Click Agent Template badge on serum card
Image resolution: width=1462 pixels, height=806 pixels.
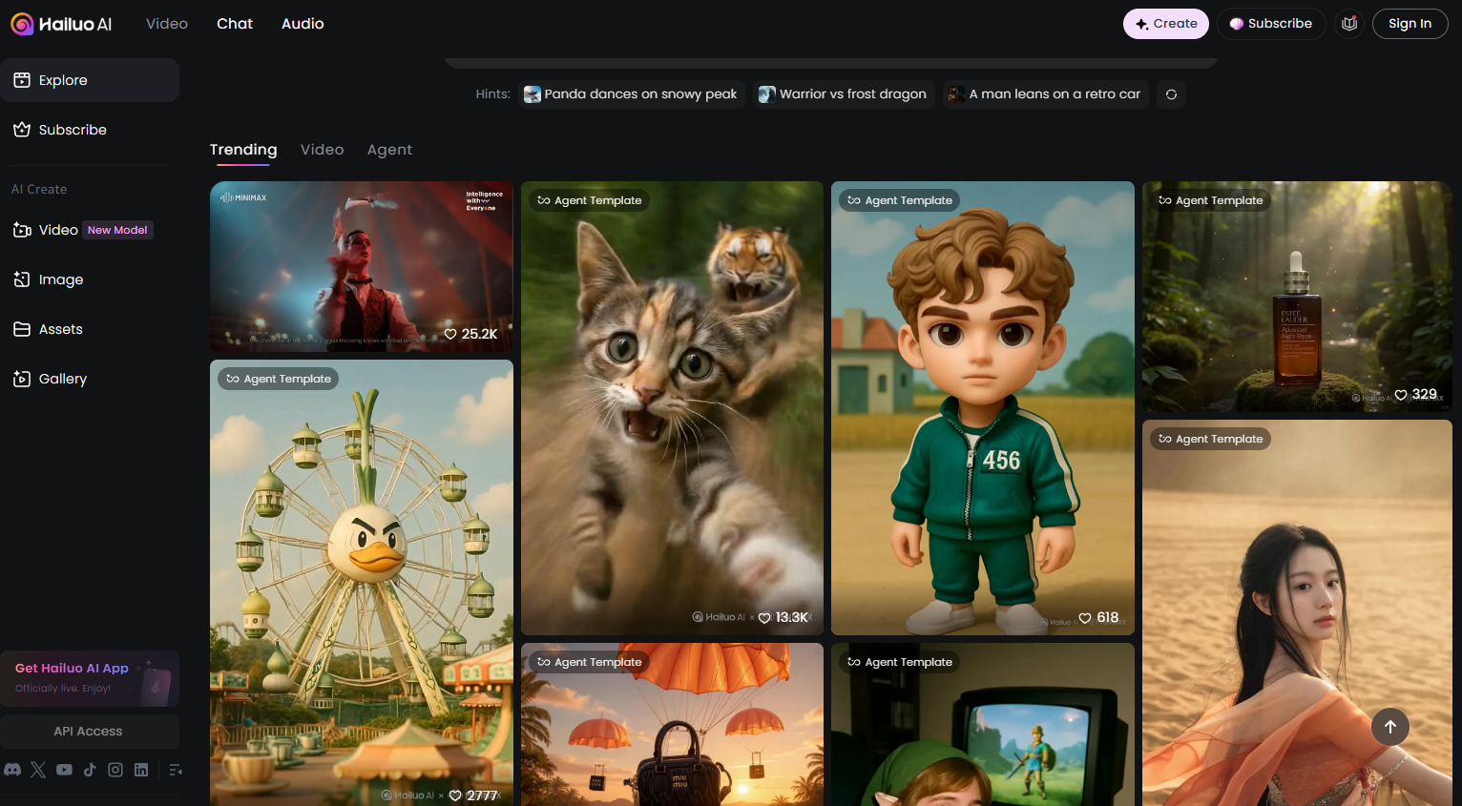tap(1210, 200)
